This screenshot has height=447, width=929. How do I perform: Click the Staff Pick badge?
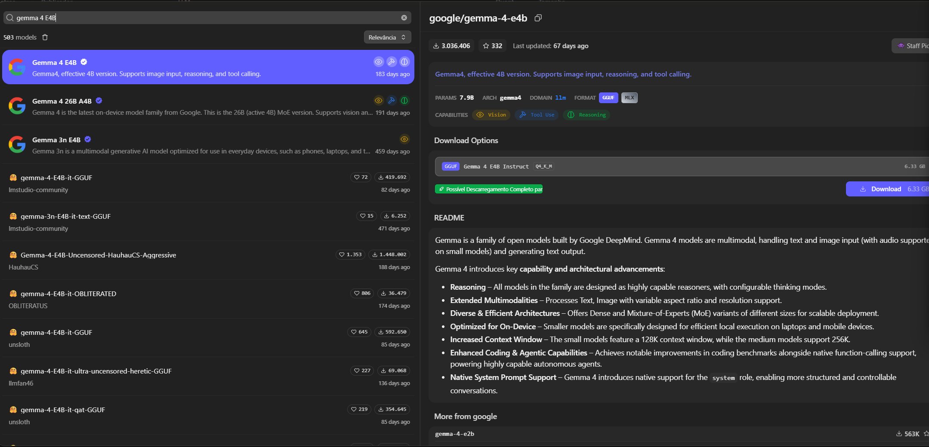(x=911, y=46)
